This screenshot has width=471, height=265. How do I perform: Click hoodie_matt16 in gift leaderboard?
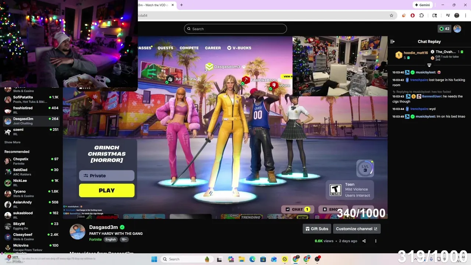pos(416,53)
